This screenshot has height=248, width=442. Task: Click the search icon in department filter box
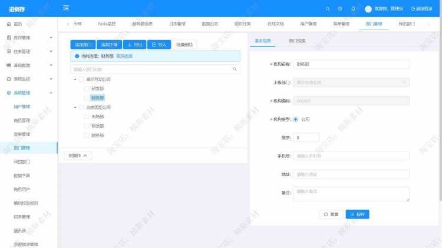235,69
